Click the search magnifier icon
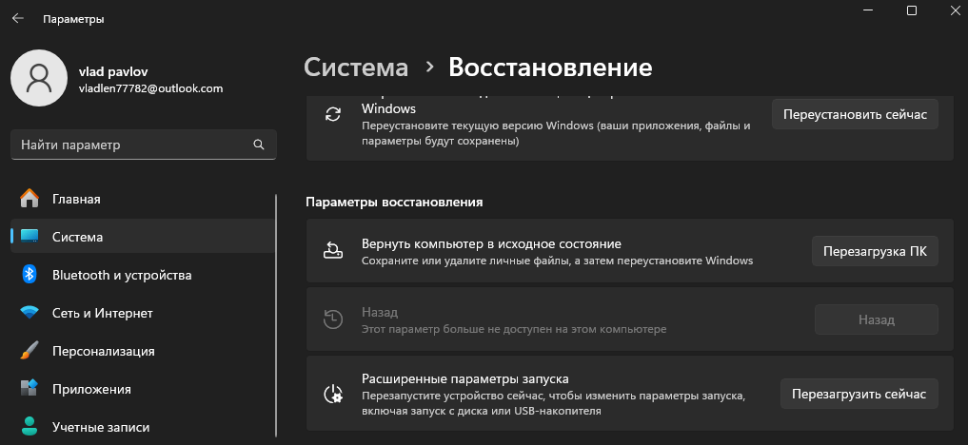The height and width of the screenshot is (445, 968). (x=259, y=145)
